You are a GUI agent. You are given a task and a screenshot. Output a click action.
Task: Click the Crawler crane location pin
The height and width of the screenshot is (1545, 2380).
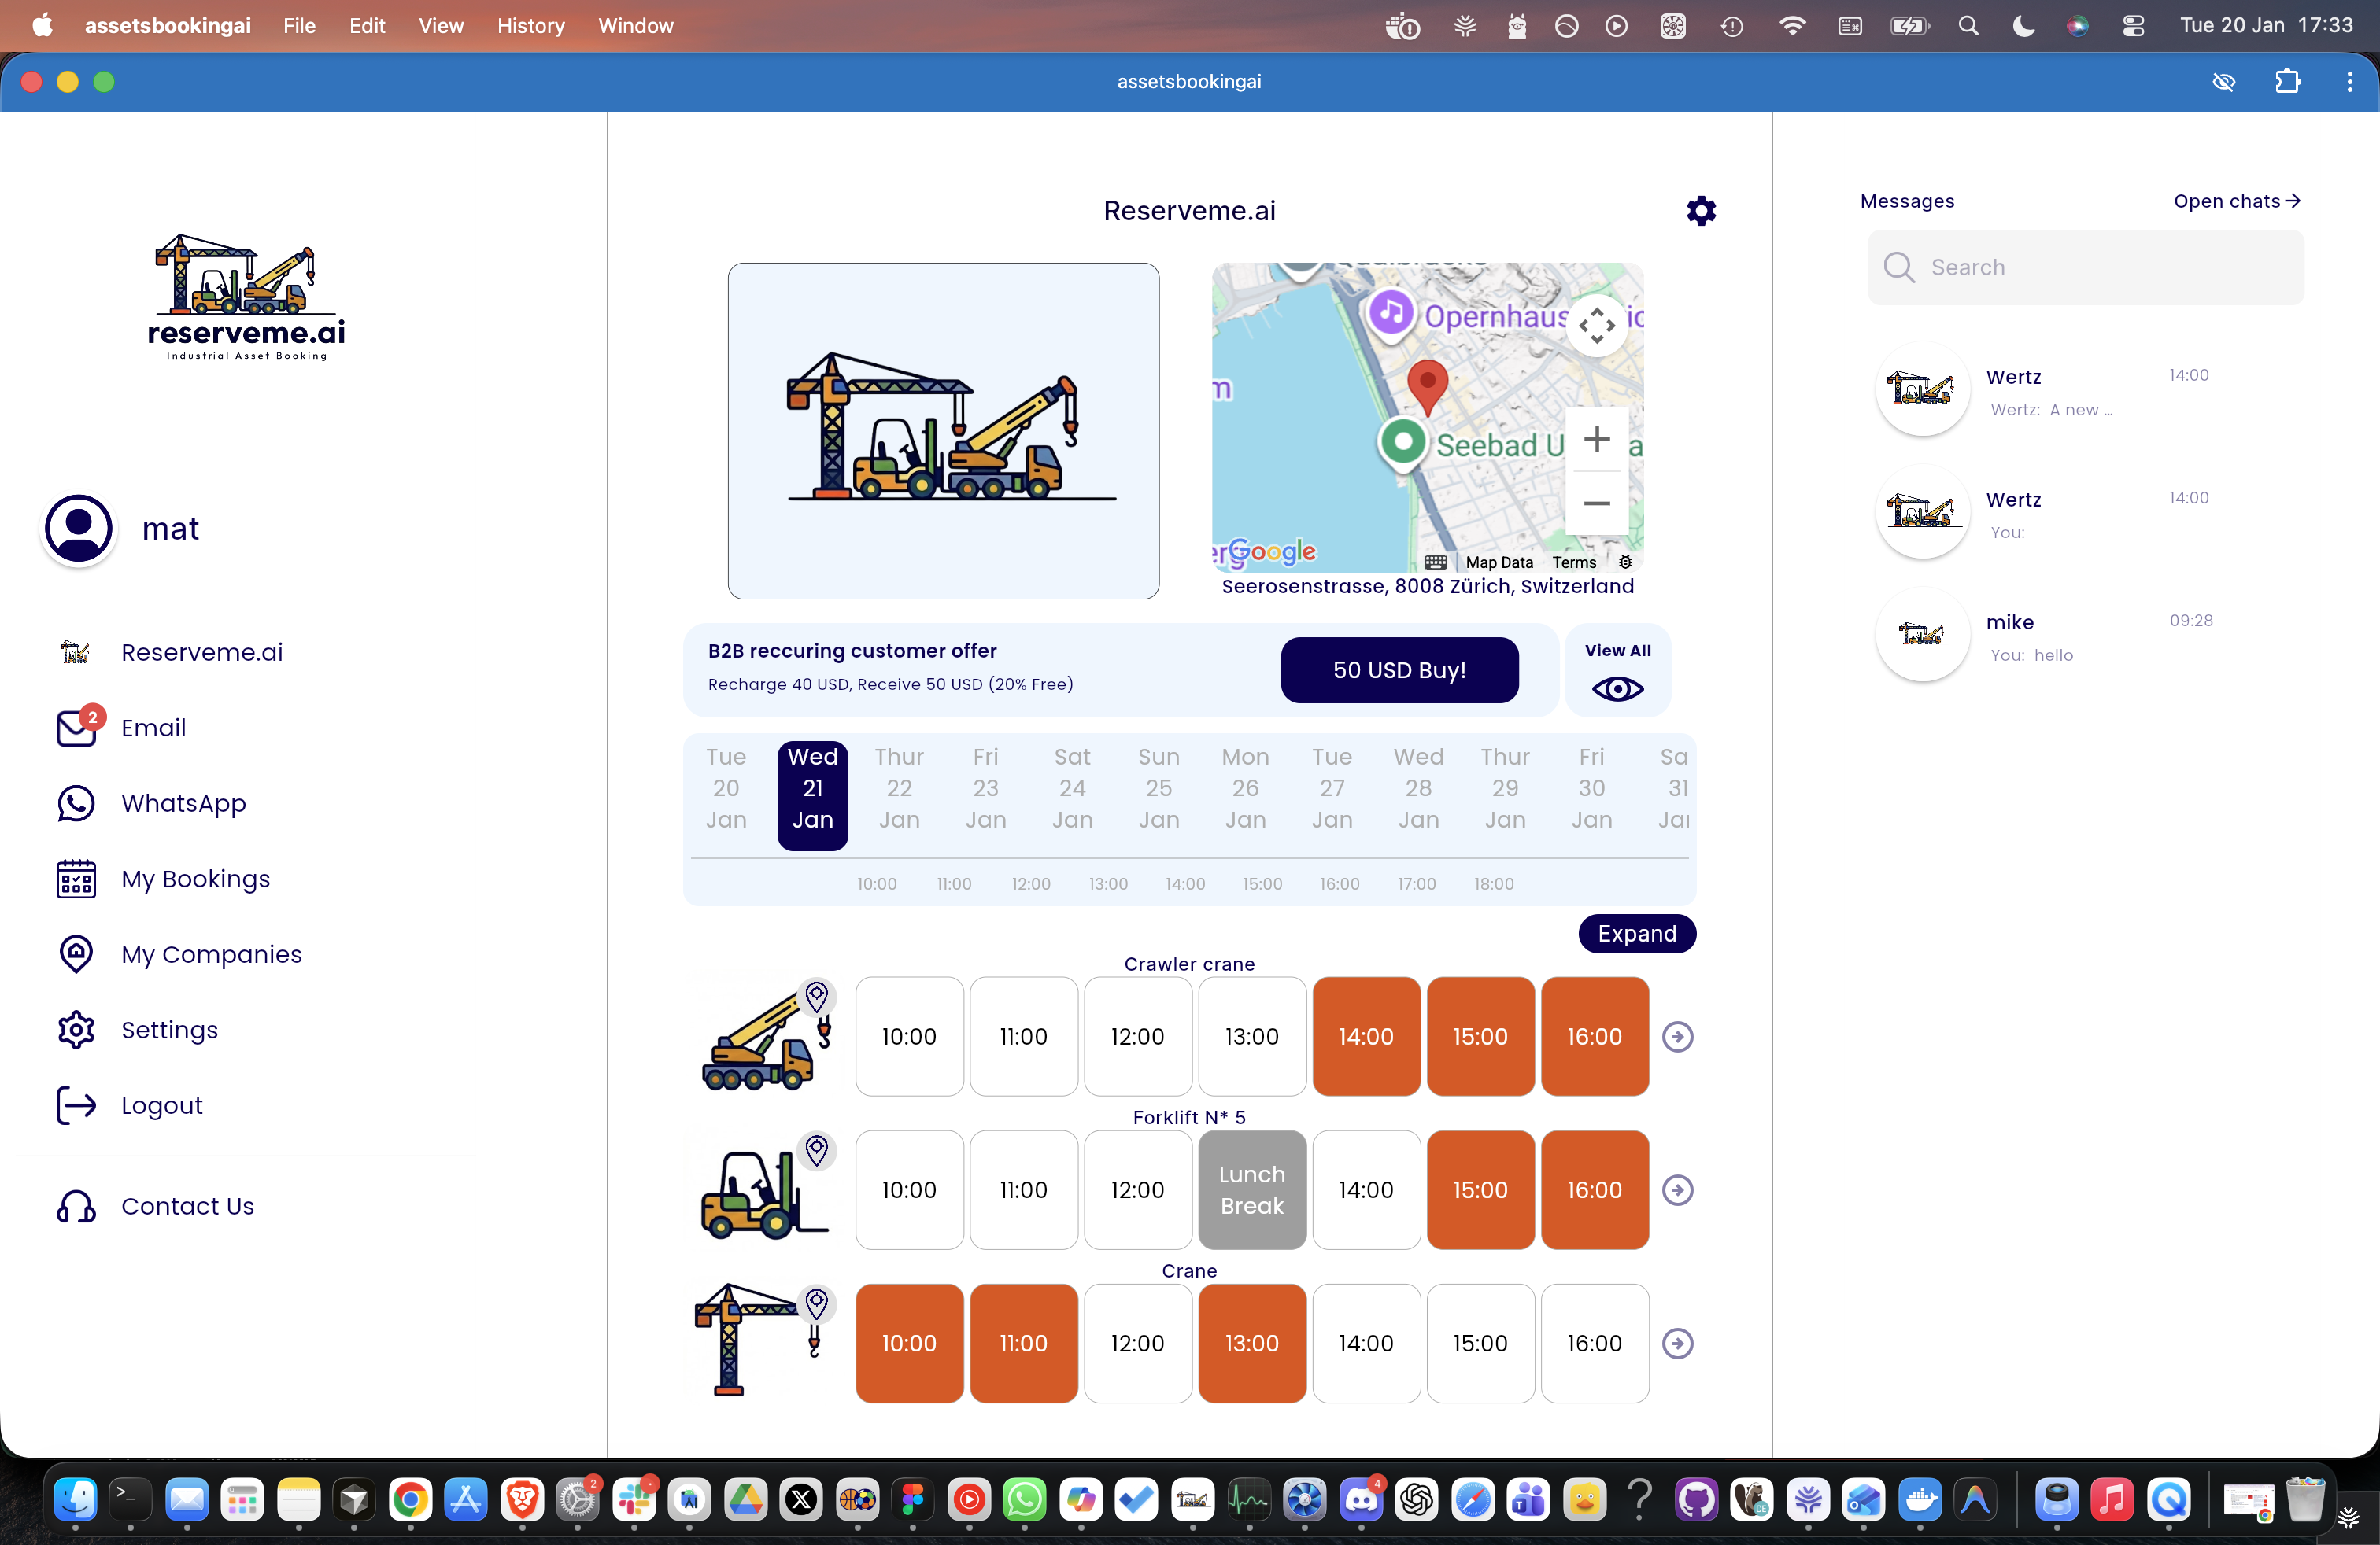pyautogui.click(x=817, y=997)
